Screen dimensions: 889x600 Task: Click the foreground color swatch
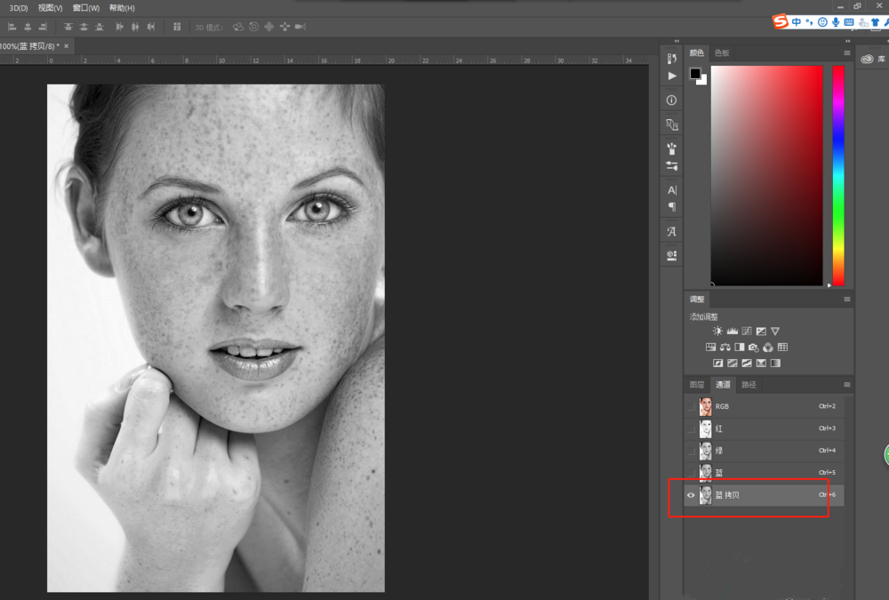695,74
